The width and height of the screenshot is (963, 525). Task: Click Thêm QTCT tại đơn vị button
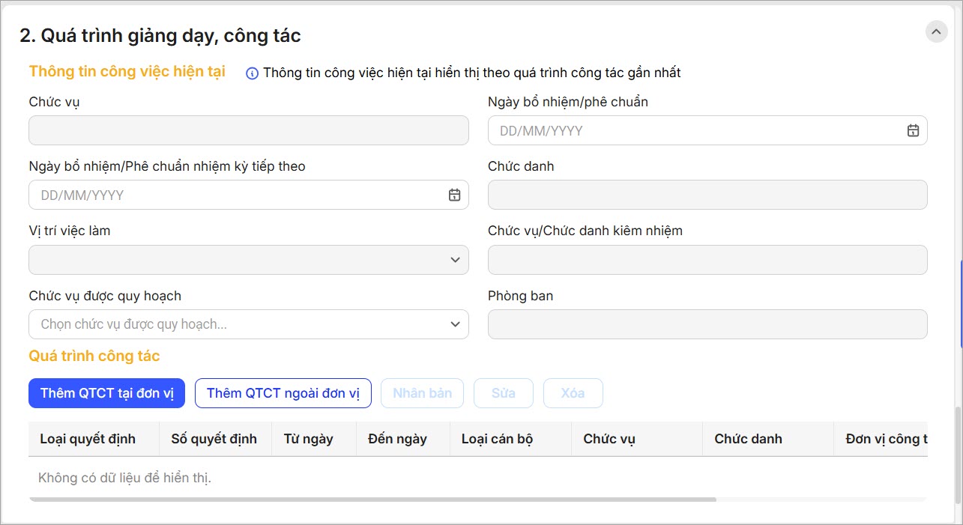click(x=106, y=393)
